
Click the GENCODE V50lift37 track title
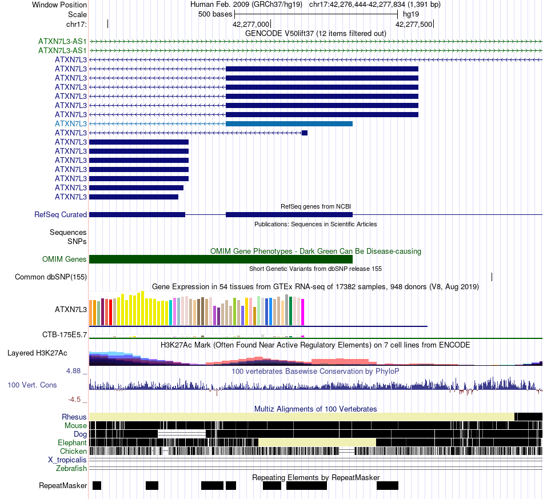(x=316, y=34)
